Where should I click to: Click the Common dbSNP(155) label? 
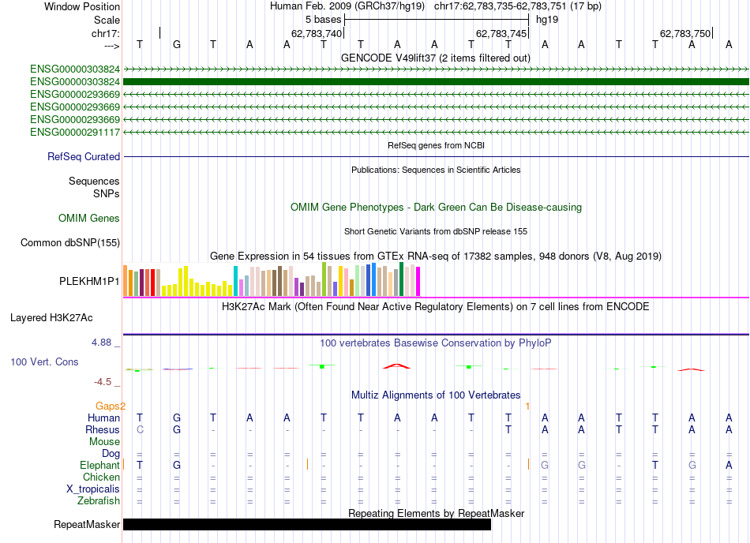pos(69,243)
